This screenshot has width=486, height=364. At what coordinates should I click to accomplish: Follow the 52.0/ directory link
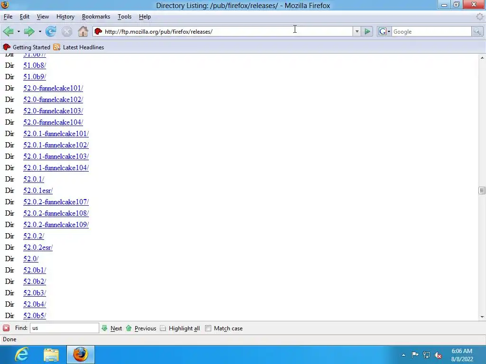[31, 259]
